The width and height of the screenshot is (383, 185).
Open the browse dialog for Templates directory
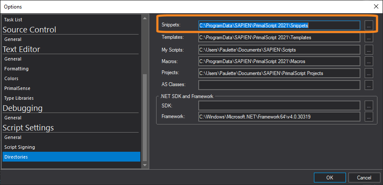369,38
